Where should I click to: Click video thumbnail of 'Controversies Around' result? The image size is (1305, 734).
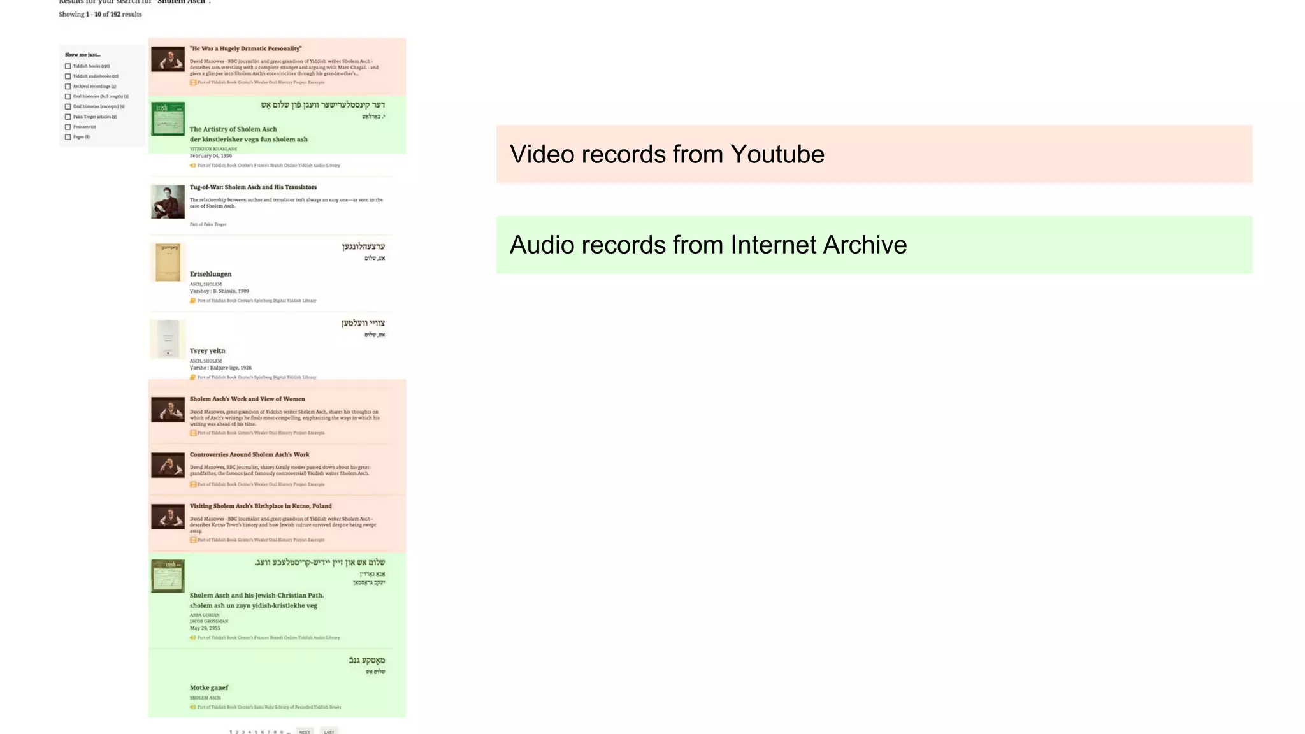168,465
